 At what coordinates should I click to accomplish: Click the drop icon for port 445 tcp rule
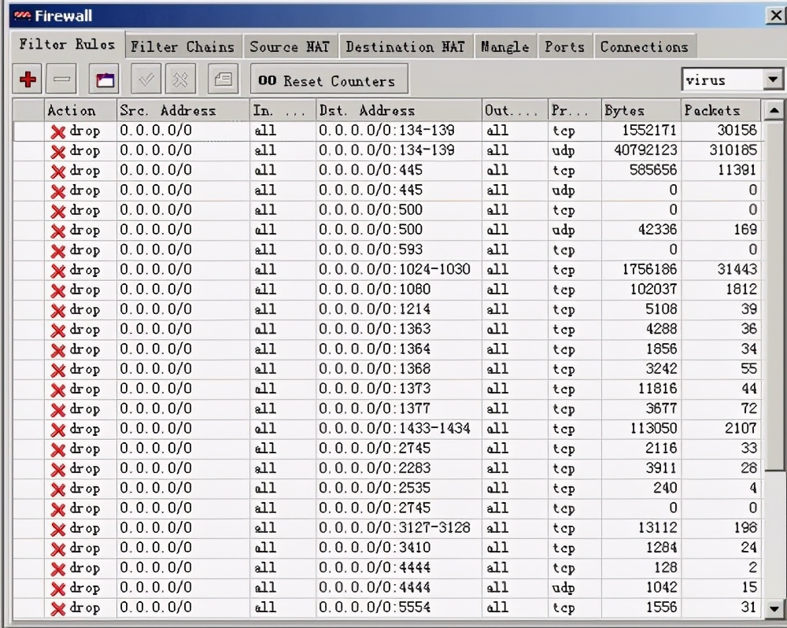57,172
